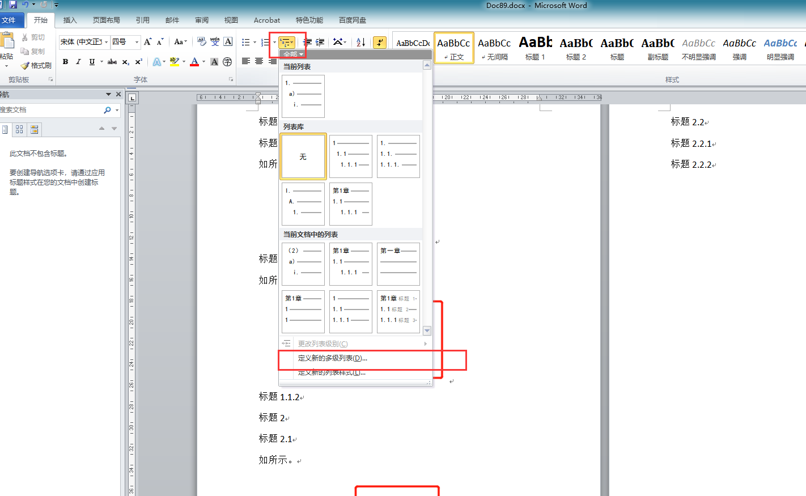Open the navigation search options dropdown
Viewport: 806px width, 496px height.
pos(117,110)
